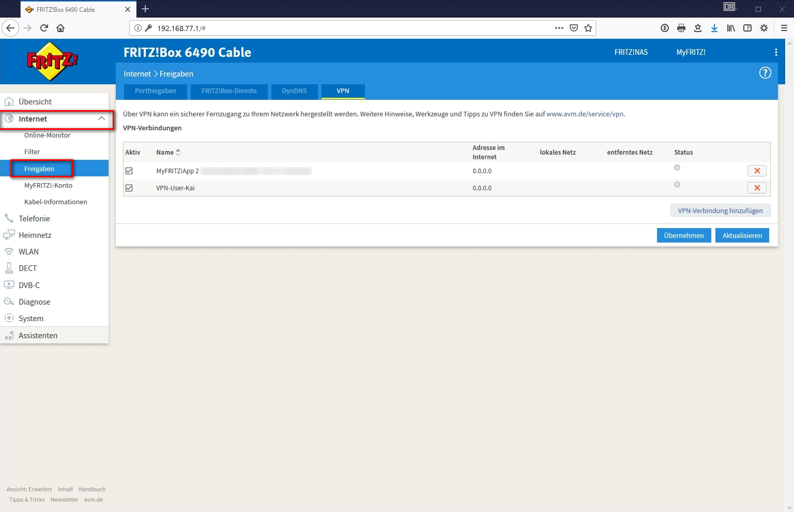Click the Ansicht: Erweitert footer link

click(29, 489)
